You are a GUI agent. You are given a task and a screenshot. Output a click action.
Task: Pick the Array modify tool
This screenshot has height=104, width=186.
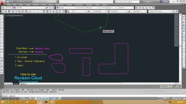tap(184, 28)
